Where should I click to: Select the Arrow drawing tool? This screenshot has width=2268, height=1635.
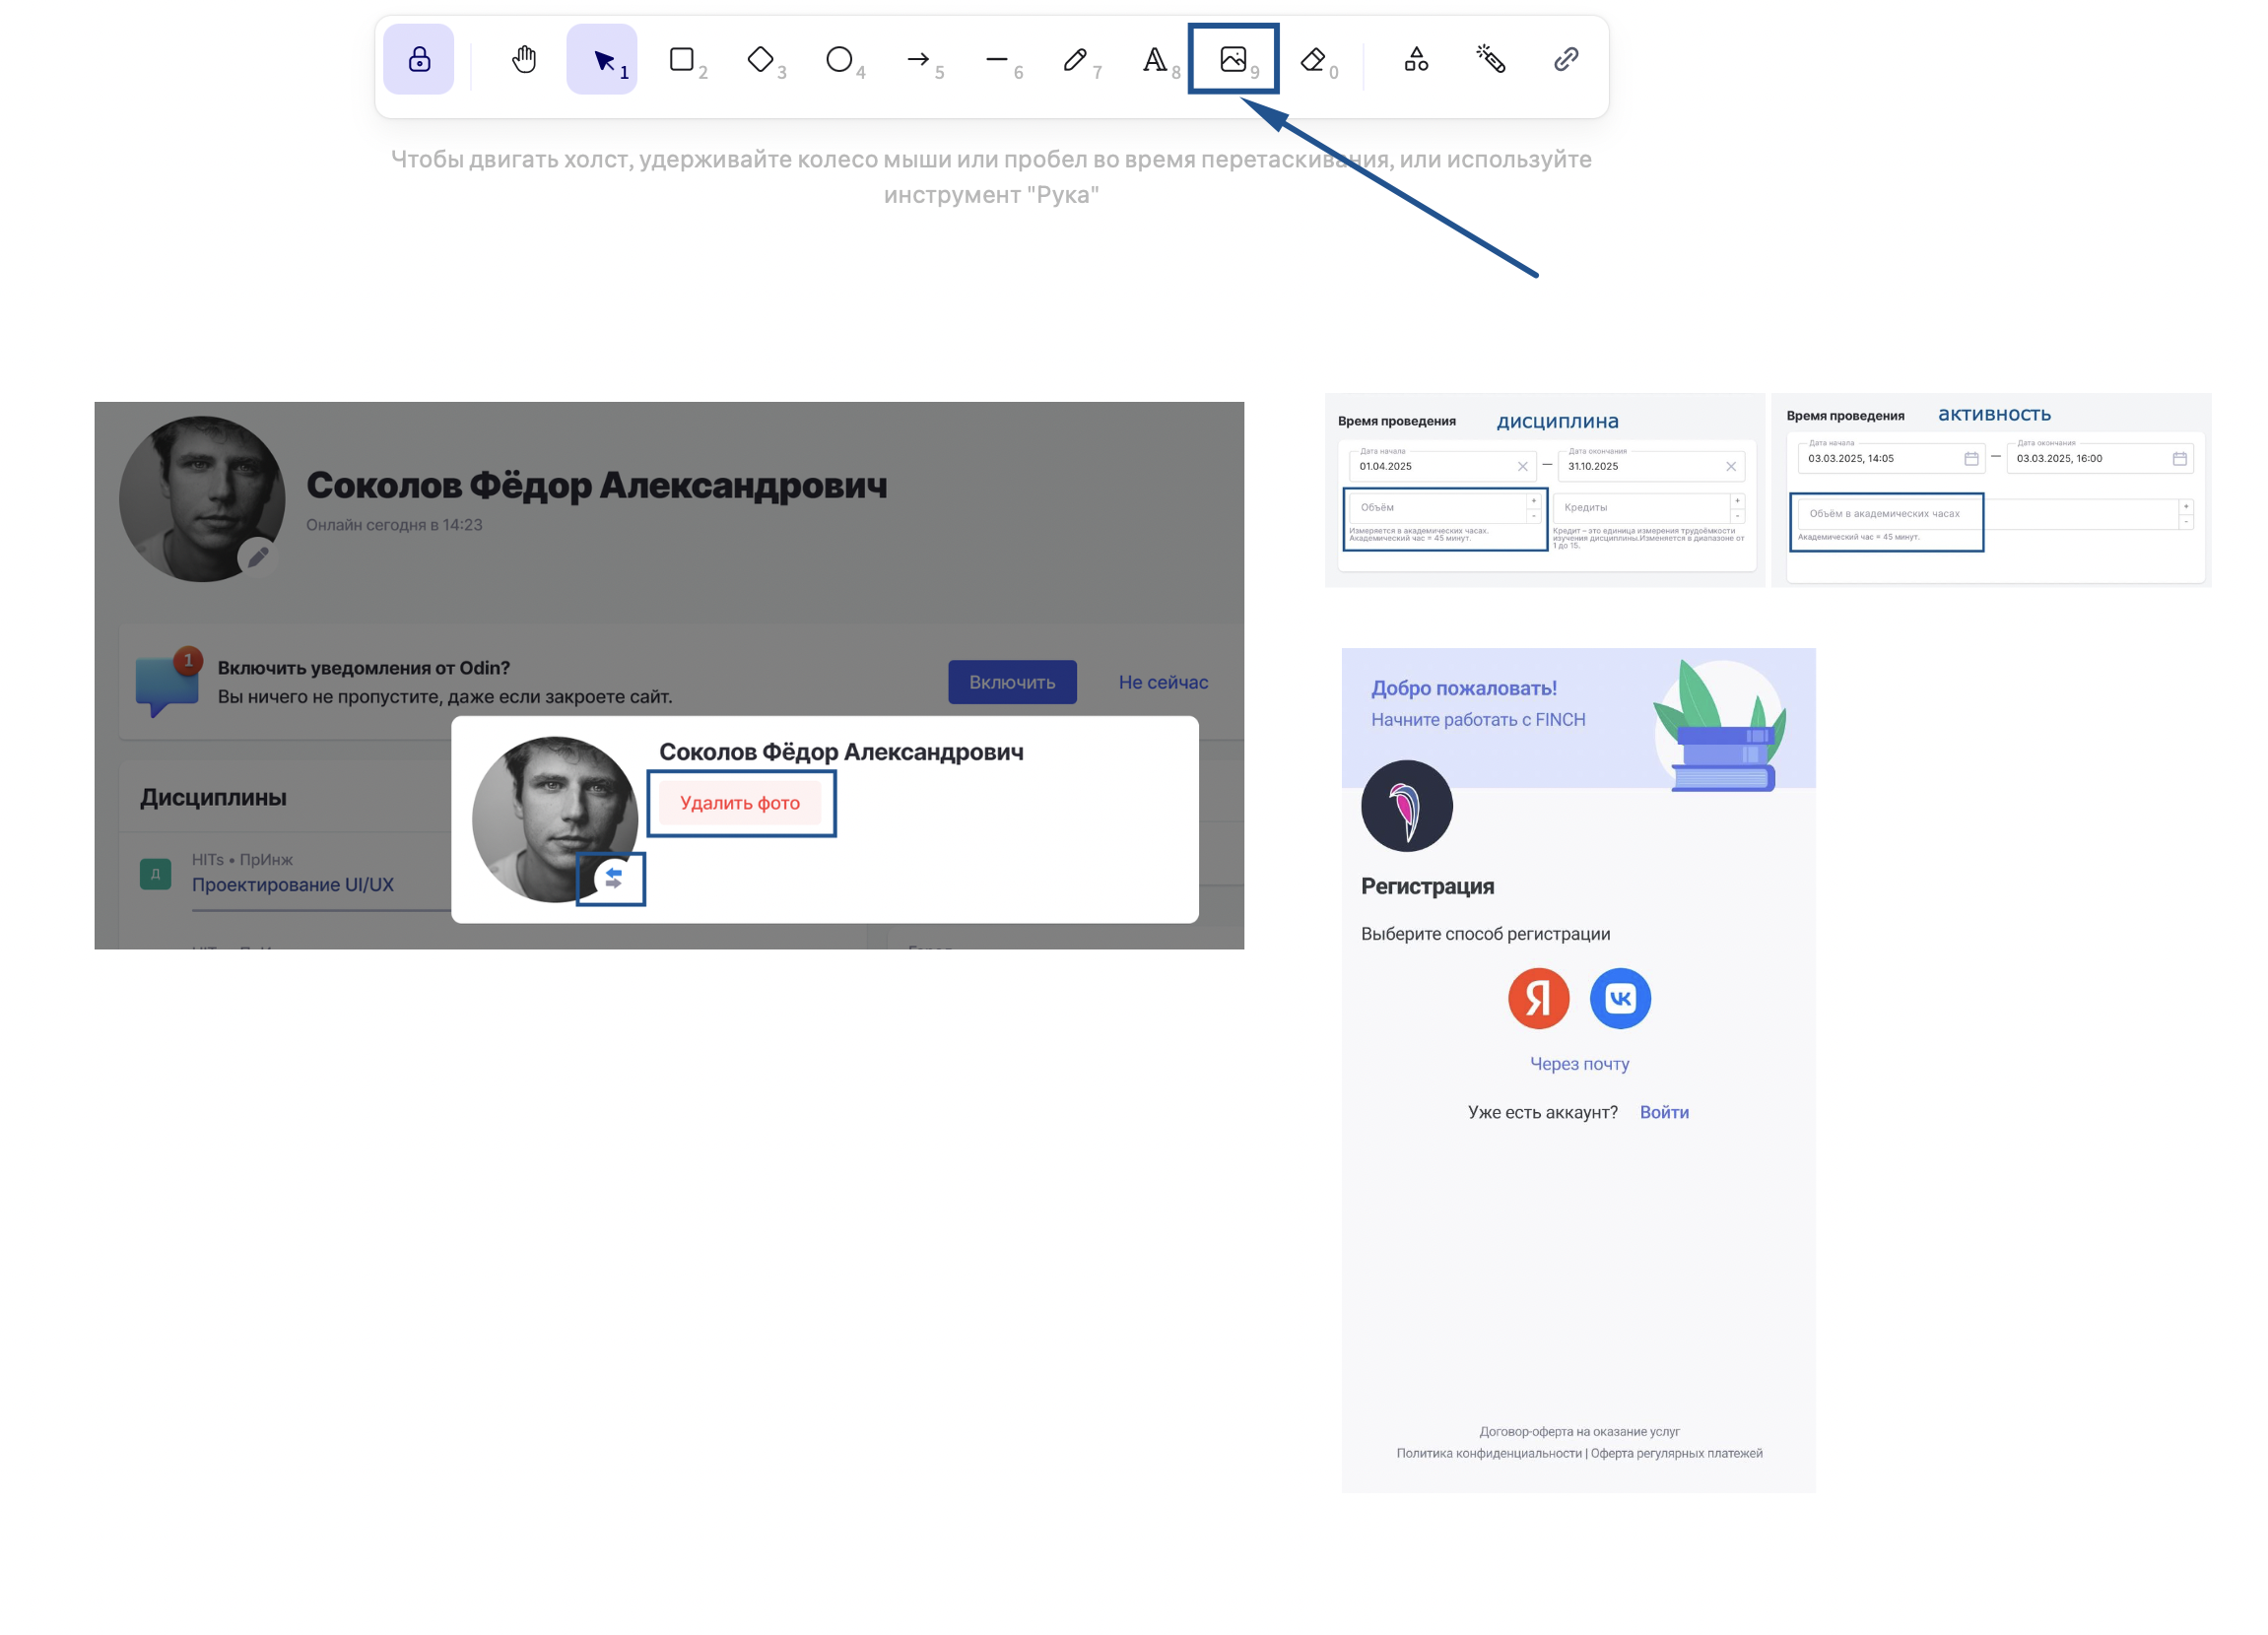tap(918, 59)
